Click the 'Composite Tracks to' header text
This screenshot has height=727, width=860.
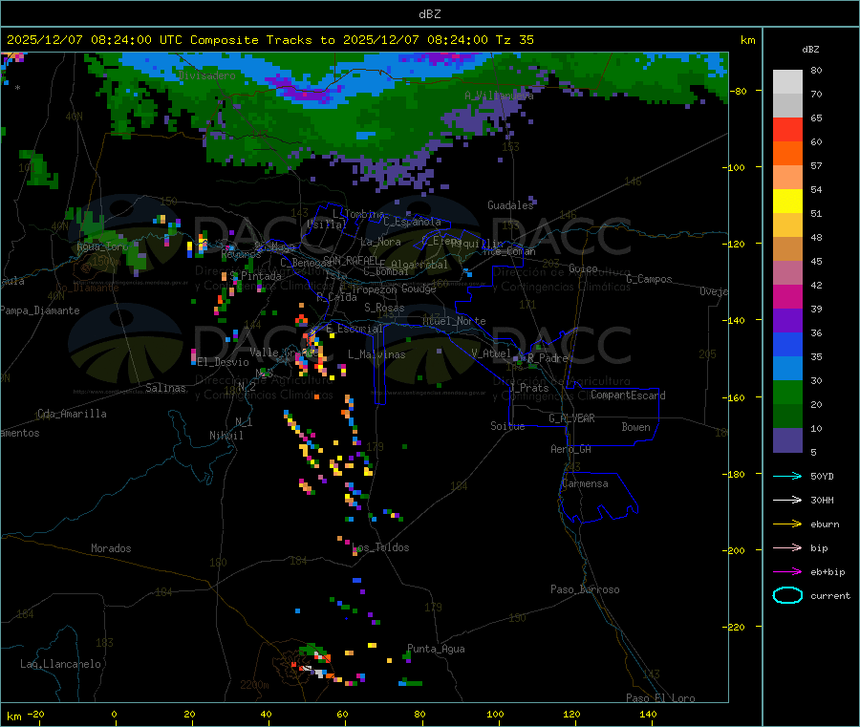[x=263, y=40]
